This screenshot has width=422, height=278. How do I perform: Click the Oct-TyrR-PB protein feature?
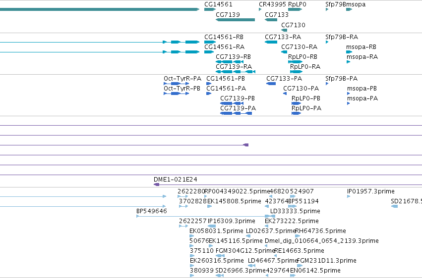[x=176, y=93]
